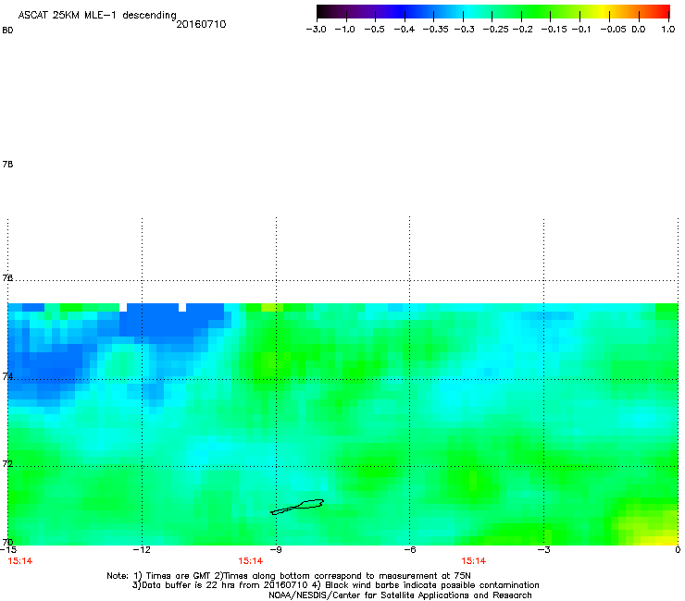Screen dimensions: 685x601
Task: Click the -0.4 color scale label
Action: point(405,30)
